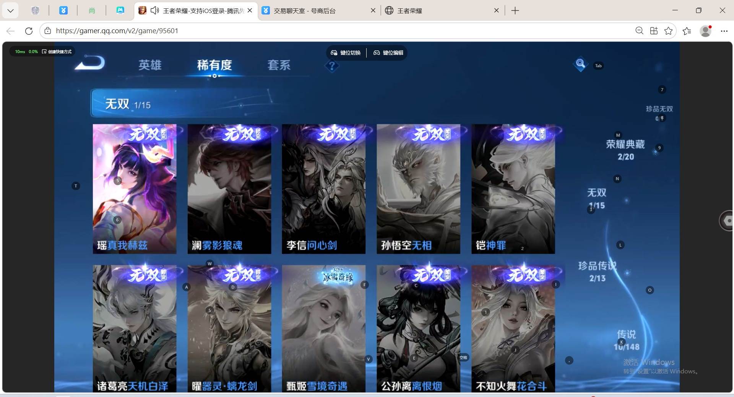The width and height of the screenshot is (734, 397).
Task: Close the 王者荣耀-支持iOS登录 browser tab
Action: coord(250,11)
